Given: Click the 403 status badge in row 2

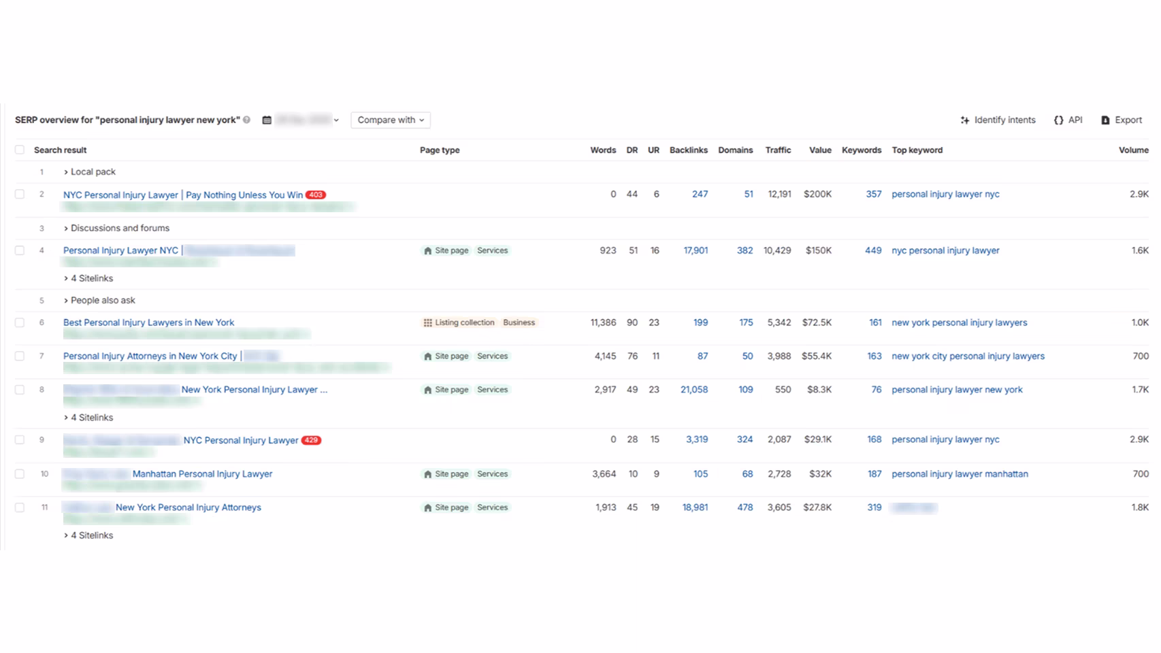Looking at the screenshot, I should (x=316, y=195).
